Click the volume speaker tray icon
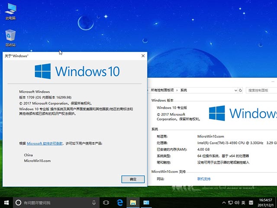This screenshot has width=277, height=208. click(237, 203)
